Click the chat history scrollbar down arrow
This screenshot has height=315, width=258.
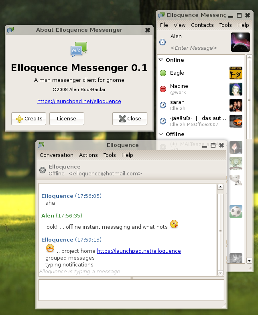pos(220,273)
